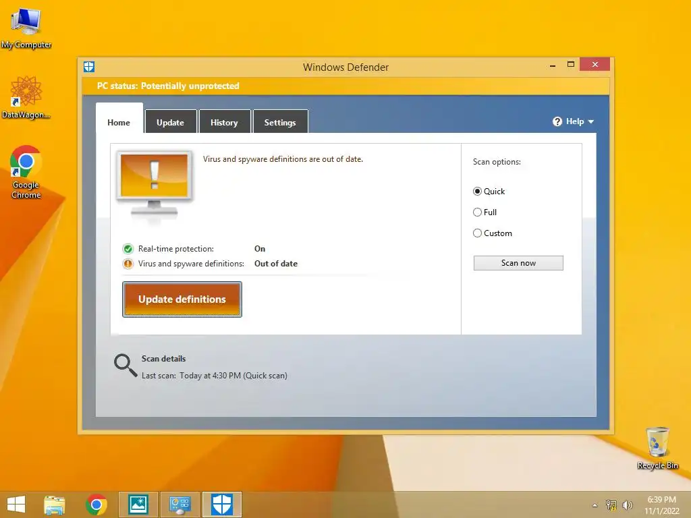Click the Scan details magnifier icon

(x=126, y=366)
